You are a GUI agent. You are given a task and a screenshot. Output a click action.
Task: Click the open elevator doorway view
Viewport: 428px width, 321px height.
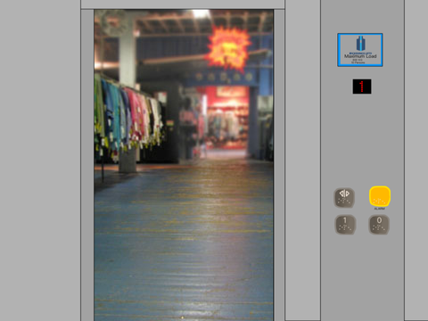[x=184, y=165]
